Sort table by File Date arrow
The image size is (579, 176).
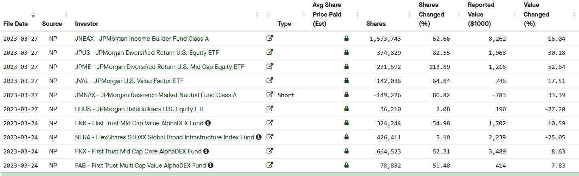33,14
